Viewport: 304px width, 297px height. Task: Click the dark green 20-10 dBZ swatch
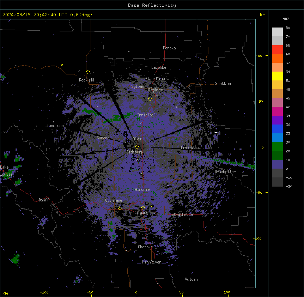[277, 156]
